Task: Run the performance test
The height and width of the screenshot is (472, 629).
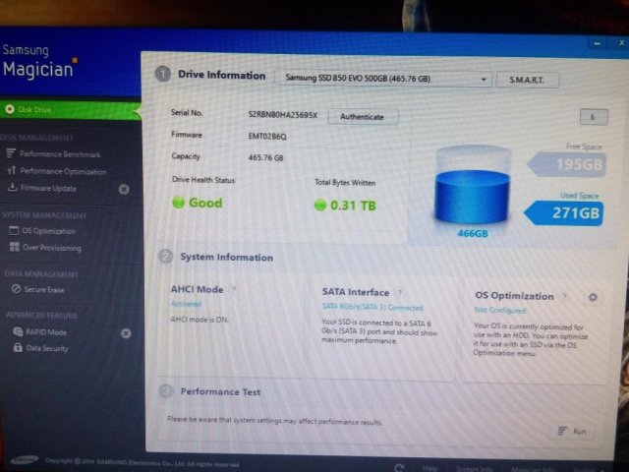Action: coord(573,432)
